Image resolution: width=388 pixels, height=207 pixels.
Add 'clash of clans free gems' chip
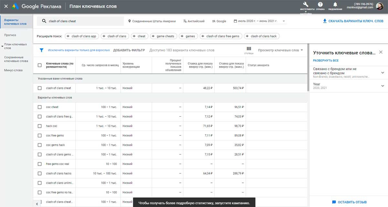(221, 36)
